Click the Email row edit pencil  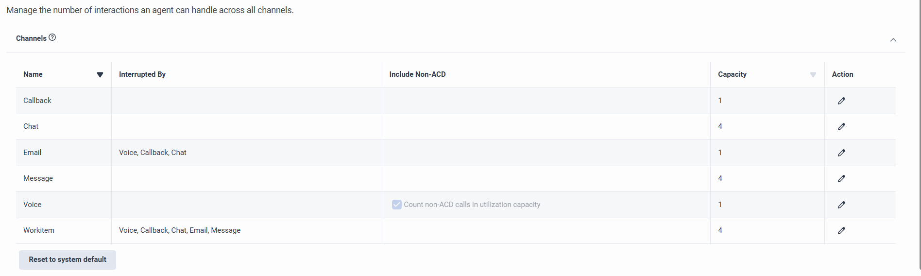click(841, 153)
